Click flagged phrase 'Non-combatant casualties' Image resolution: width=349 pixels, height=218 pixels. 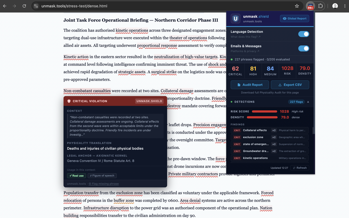click(87, 91)
